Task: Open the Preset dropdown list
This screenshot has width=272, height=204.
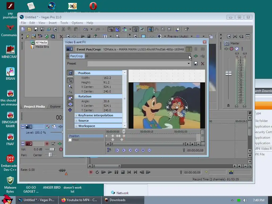Action: [x=189, y=63]
